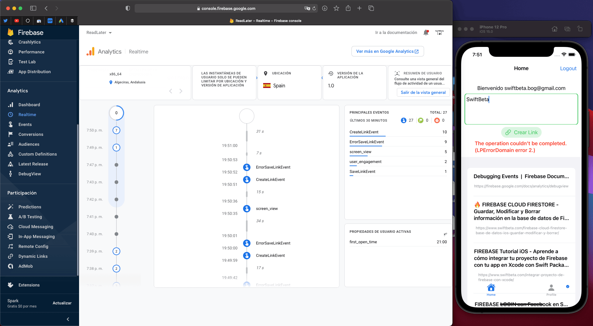The width and height of the screenshot is (593, 326).
Task: Open the Dynamic Links icon
Action: click(x=11, y=256)
